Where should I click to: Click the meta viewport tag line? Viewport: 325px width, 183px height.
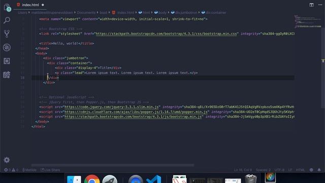[123, 19]
